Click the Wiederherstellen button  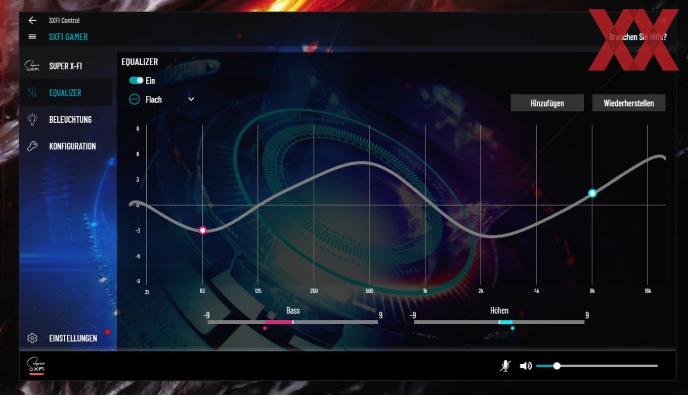click(629, 103)
